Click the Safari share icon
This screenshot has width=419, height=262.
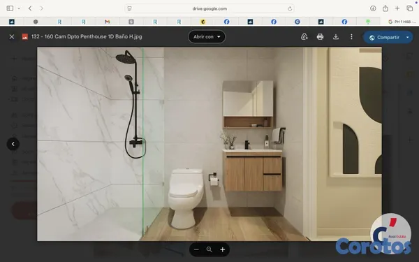[x=385, y=8]
